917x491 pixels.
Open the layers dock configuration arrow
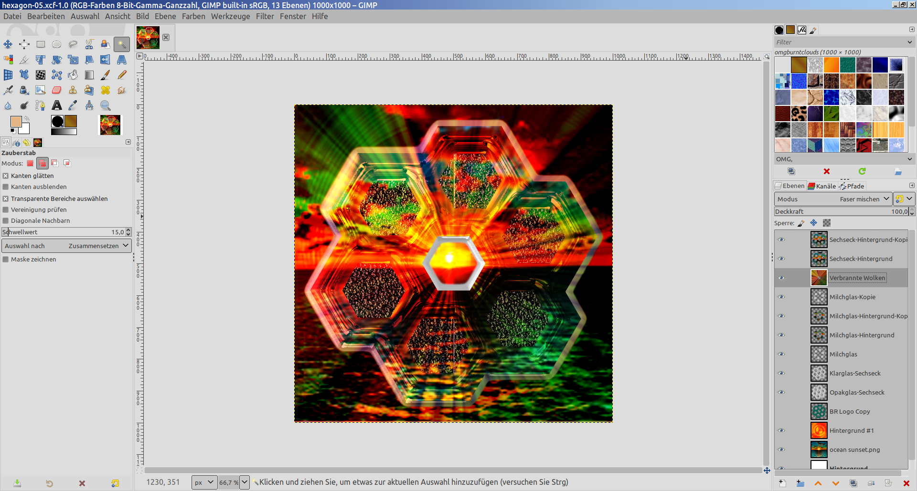click(912, 186)
